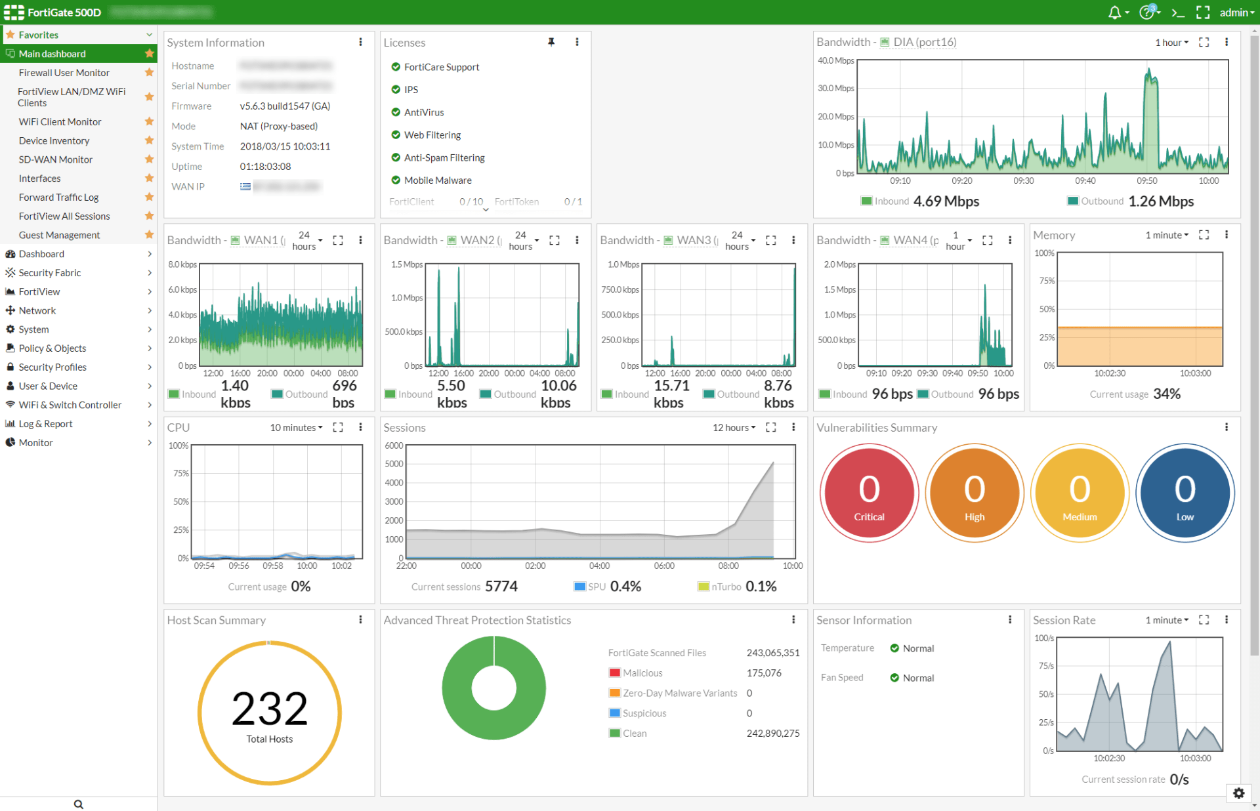Expand the WAN1 bandwidth widget
Image resolution: width=1260 pixels, height=811 pixels.
338,240
